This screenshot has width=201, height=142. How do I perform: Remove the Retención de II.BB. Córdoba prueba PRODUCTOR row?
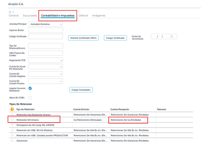tap(12, 135)
